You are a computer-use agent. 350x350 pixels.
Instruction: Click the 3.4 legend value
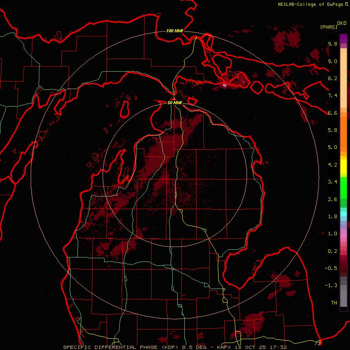coord(332,182)
